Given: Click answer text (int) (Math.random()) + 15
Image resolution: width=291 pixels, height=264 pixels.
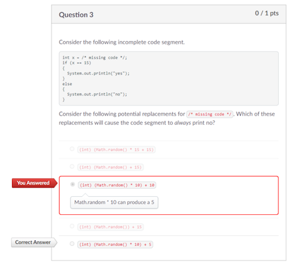Looking at the screenshot, I should pos(111,227).
